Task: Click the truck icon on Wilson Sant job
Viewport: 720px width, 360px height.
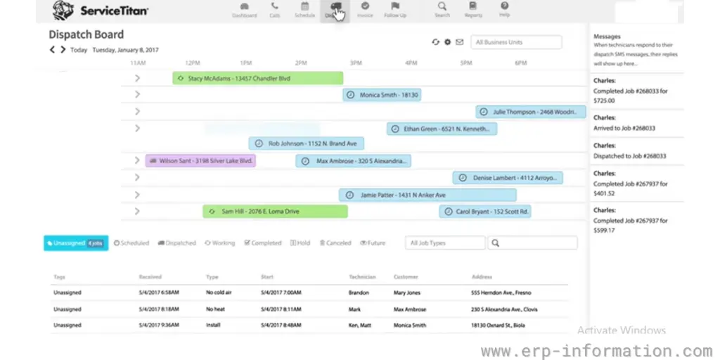Action: click(x=153, y=161)
